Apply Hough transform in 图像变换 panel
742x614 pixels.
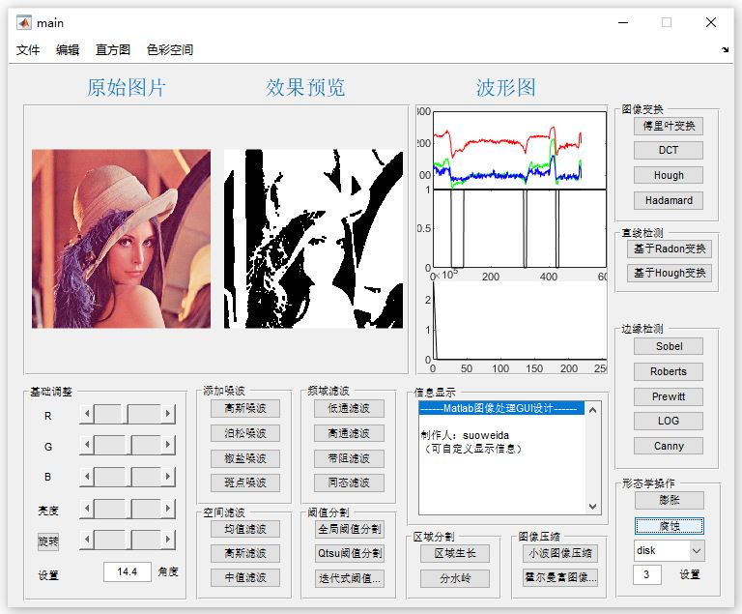tap(669, 175)
